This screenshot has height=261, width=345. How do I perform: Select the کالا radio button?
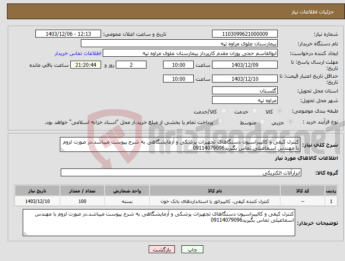280,111
